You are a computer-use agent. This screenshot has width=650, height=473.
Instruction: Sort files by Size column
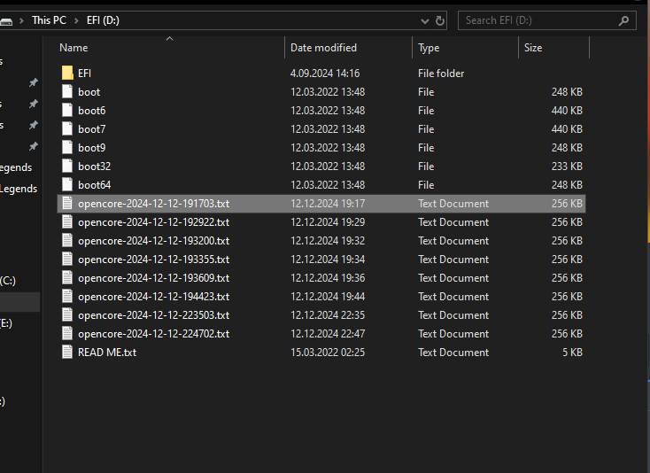(533, 48)
